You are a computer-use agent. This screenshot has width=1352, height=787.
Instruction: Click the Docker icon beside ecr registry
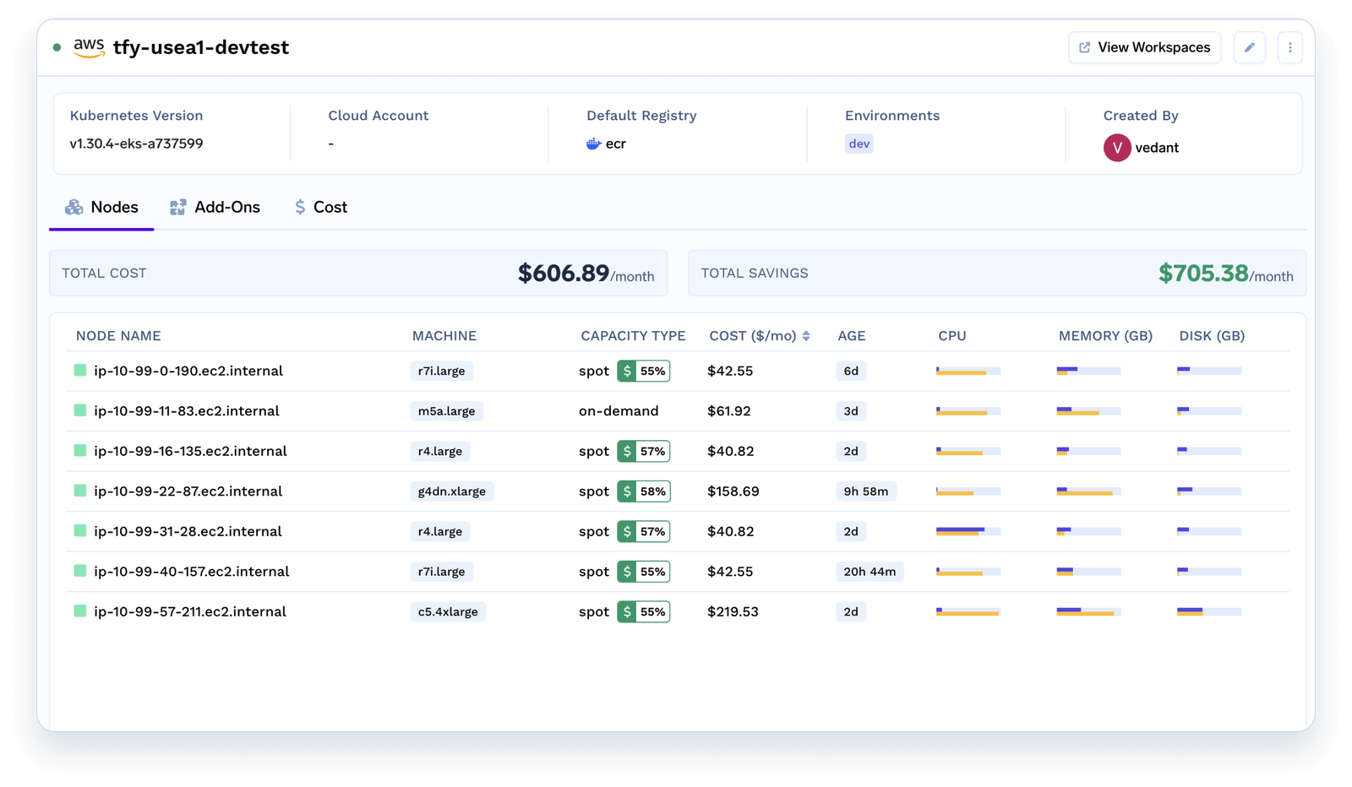(x=592, y=144)
